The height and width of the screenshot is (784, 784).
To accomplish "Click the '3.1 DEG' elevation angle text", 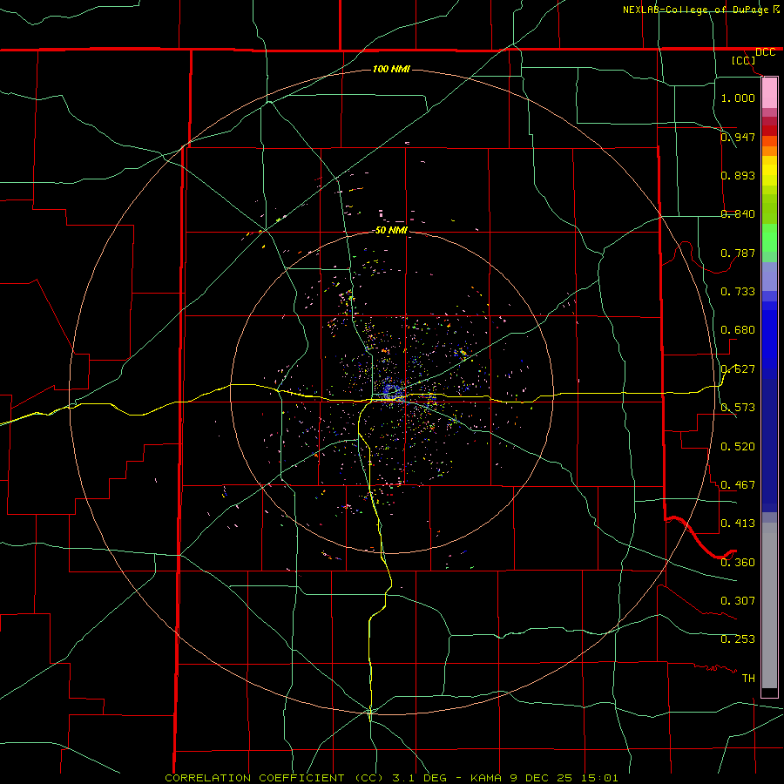I will 420,778.
